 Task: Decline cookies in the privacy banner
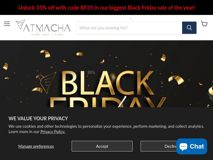click(158, 146)
